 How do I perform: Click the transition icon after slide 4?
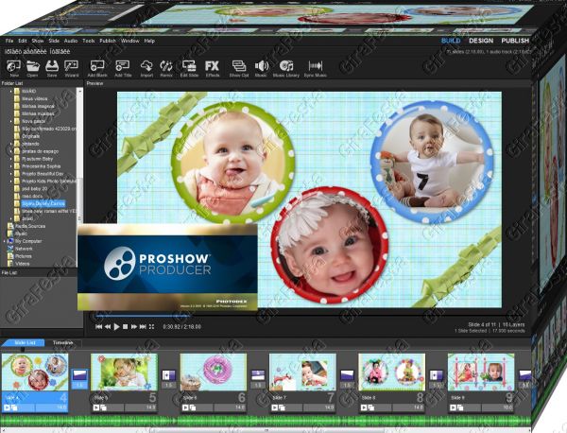click(x=79, y=375)
